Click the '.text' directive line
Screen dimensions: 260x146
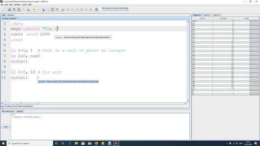(x=17, y=40)
